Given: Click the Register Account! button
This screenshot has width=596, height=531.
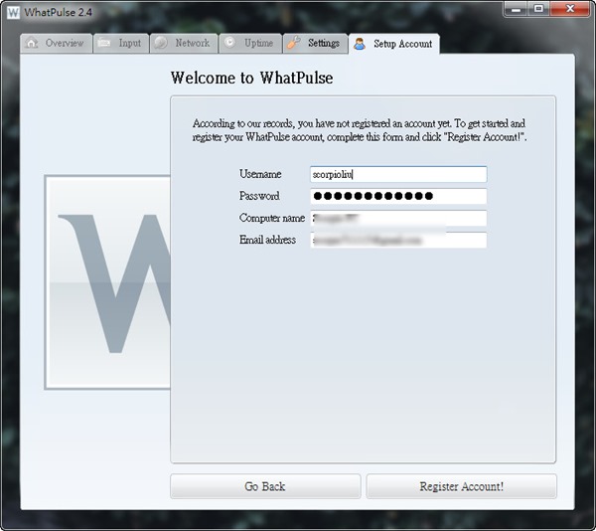Looking at the screenshot, I should (x=462, y=486).
